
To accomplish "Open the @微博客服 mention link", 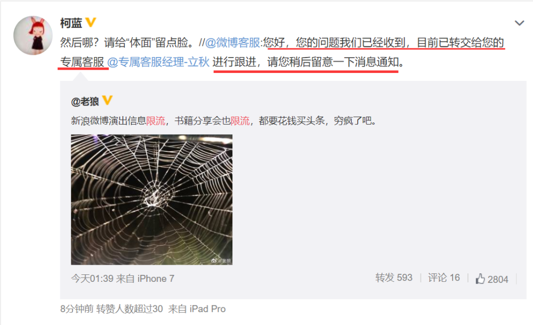I will (232, 43).
